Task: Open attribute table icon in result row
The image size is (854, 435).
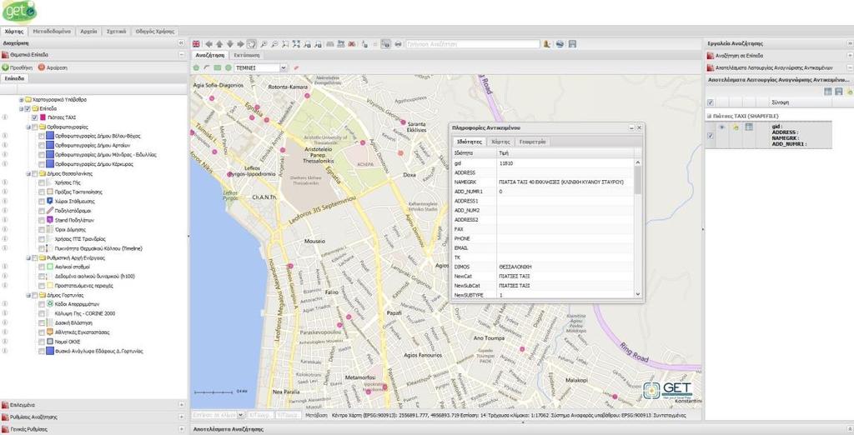Action: coord(749,127)
